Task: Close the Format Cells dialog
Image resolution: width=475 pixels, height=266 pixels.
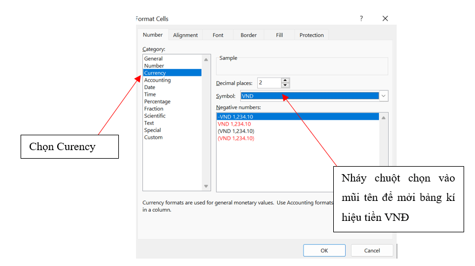Action: tap(385, 18)
